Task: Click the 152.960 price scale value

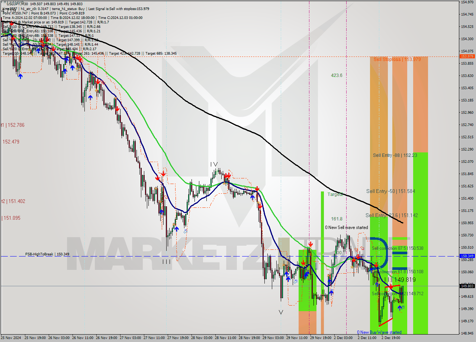Action: (467, 112)
